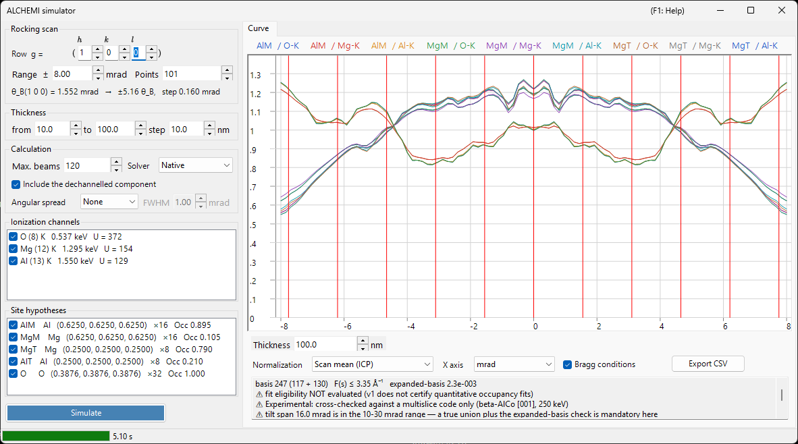Select the Curve tab
The image size is (798, 444).
[x=259, y=28]
